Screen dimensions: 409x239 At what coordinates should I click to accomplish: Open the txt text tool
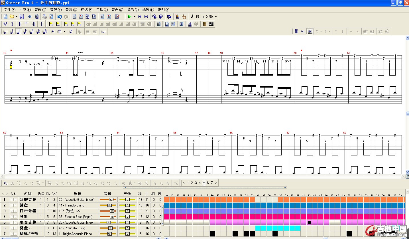coord(303,31)
